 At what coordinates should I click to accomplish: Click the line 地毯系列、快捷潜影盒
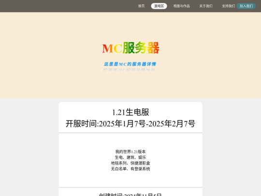pyautogui.click(x=130, y=163)
